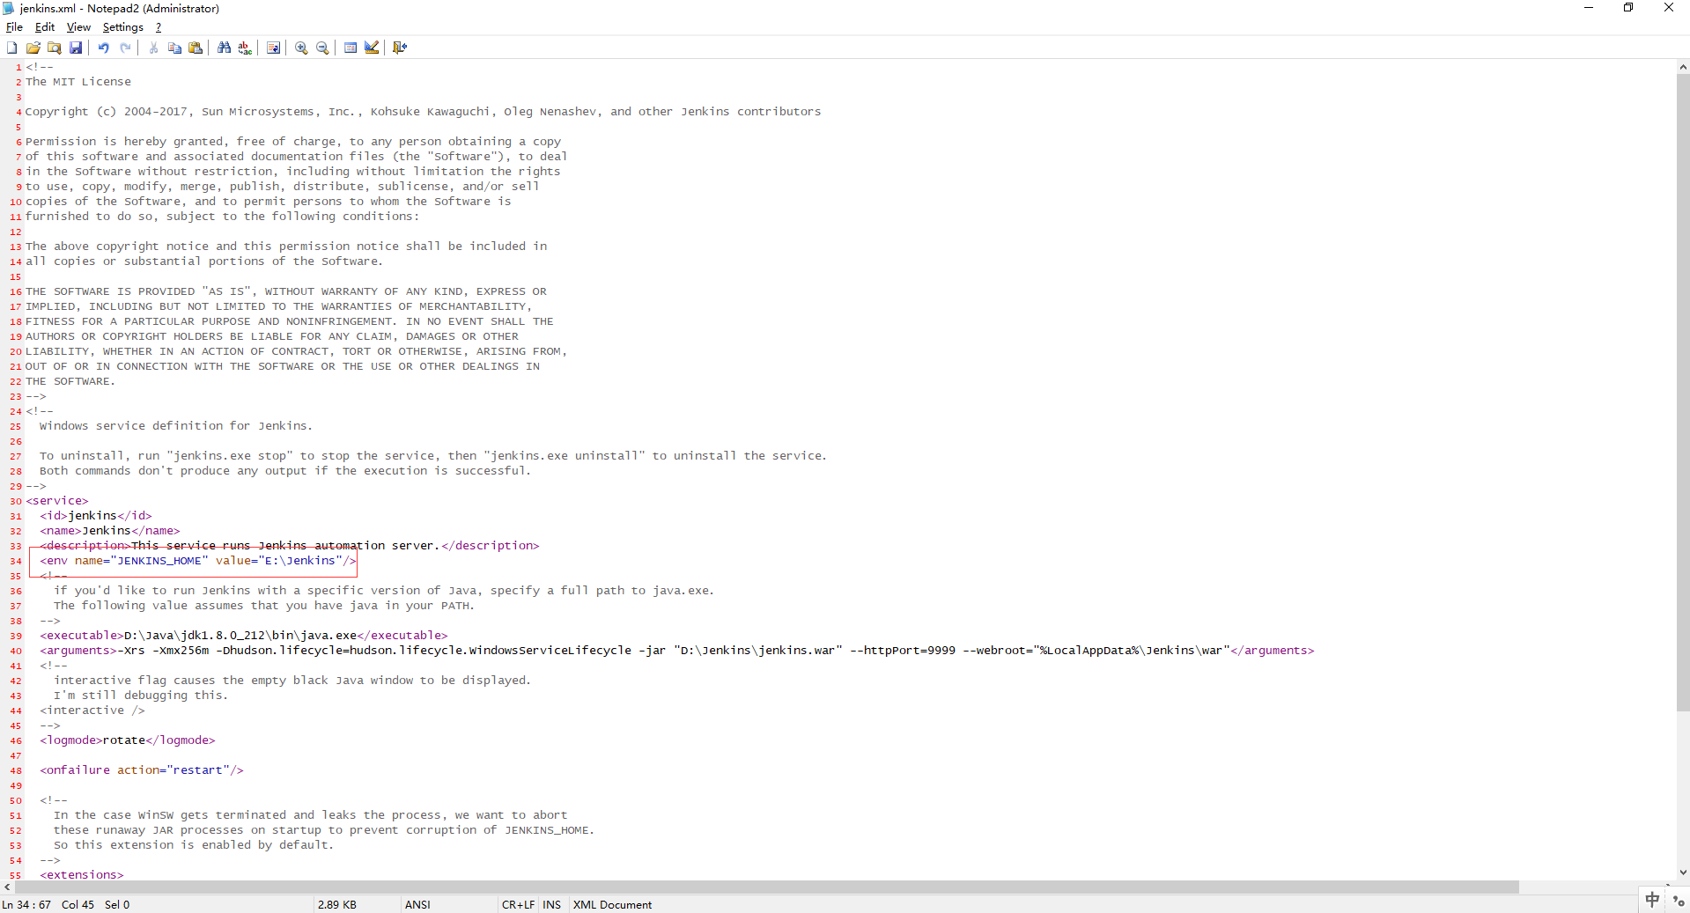This screenshot has width=1690, height=913.
Task: Click the <service> opening tag
Action: 57,501
